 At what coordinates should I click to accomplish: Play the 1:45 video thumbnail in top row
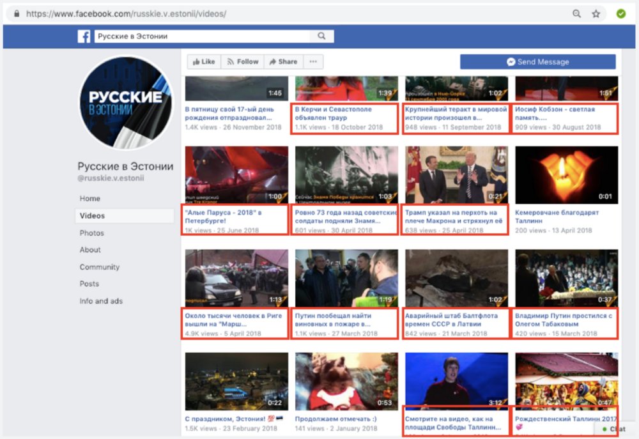pyautogui.click(x=236, y=88)
